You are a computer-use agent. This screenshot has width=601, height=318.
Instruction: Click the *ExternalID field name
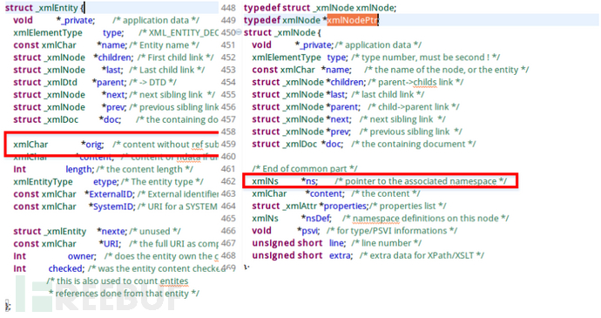click(x=109, y=194)
